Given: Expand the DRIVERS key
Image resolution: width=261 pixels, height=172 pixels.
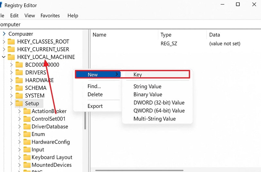Looking at the screenshot, I should coord(11,72).
